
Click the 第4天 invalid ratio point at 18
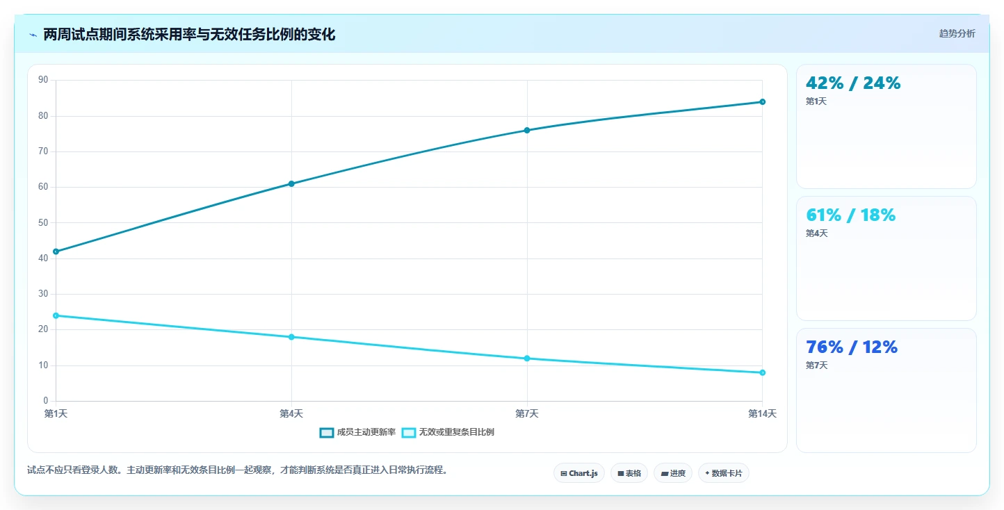pos(291,337)
